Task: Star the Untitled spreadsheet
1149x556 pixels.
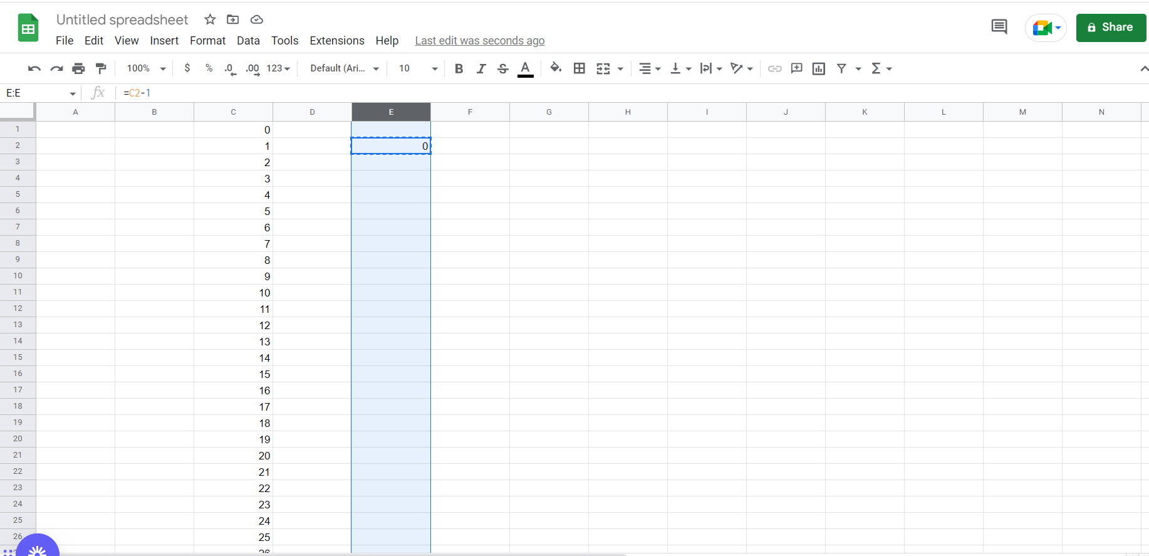Action: [210, 19]
